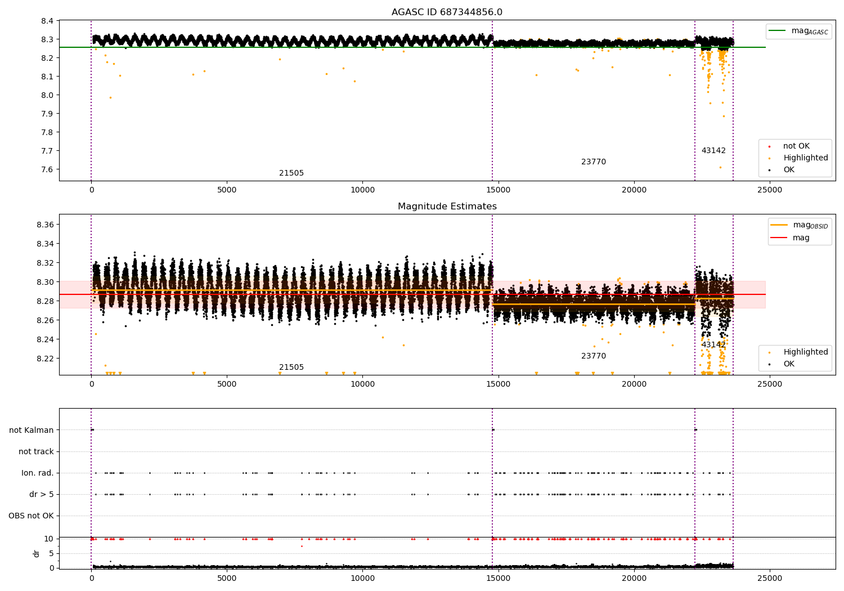Click "23770" label in Magnitude Estimates plot

[x=594, y=356]
